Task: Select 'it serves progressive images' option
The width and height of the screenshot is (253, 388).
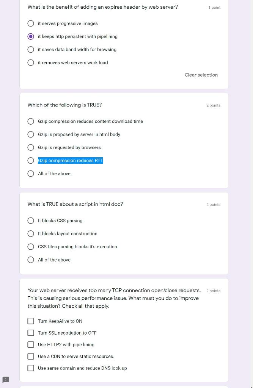Action: pos(31,23)
